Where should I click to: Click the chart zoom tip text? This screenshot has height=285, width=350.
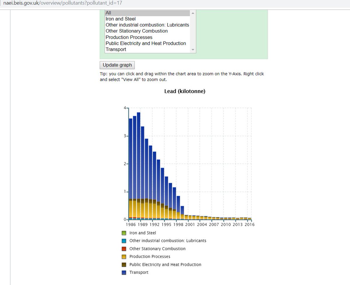click(x=182, y=76)
